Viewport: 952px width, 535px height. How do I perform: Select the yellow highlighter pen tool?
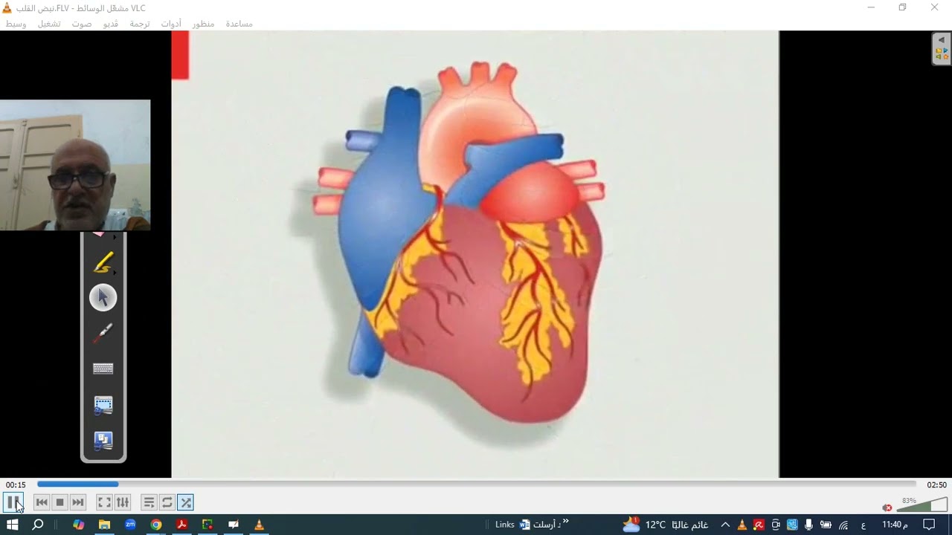pyautogui.click(x=103, y=262)
